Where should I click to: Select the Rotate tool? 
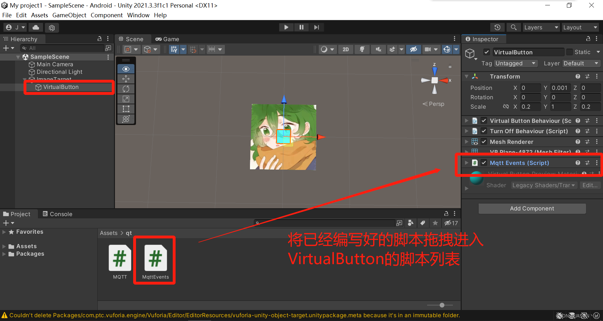126,89
